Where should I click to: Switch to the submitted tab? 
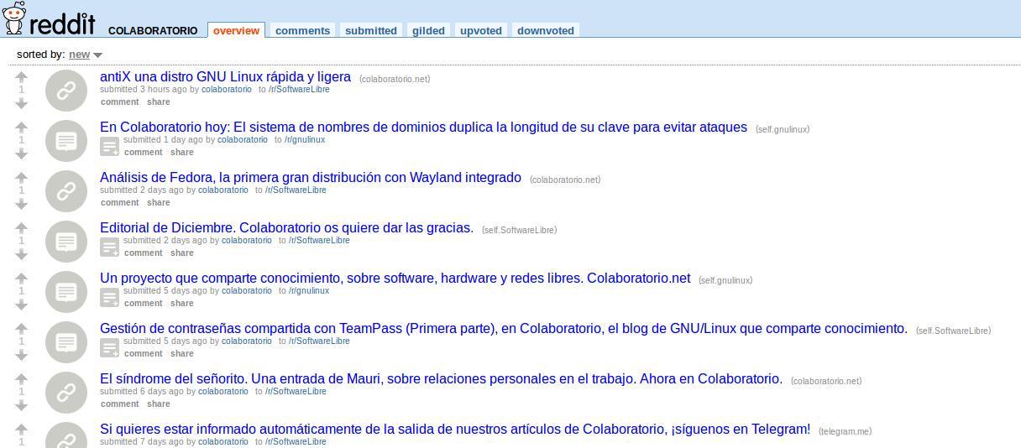click(371, 30)
